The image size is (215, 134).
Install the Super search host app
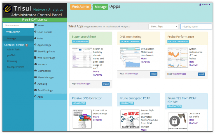point(106,84)
